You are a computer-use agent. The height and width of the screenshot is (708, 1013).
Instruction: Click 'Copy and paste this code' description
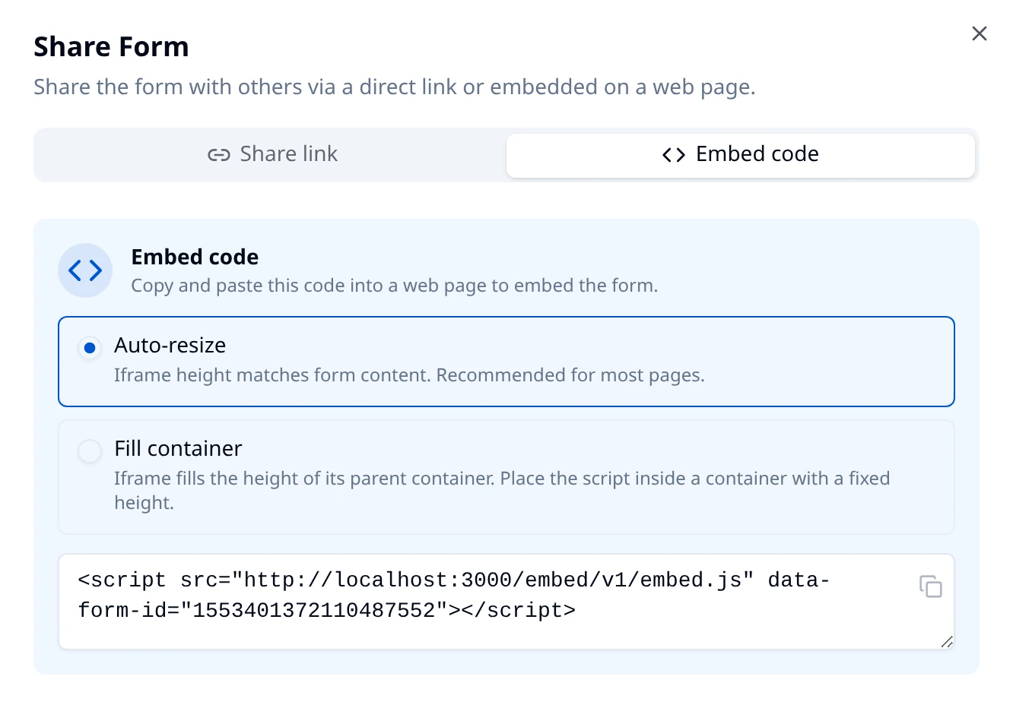click(395, 286)
